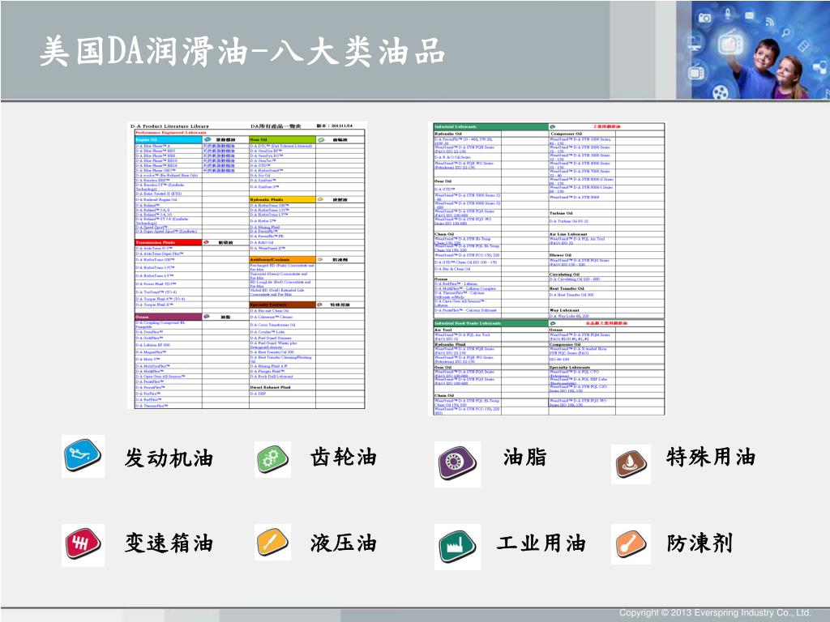
Task: Click the green industrial factory icon
Action: coord(457,547)
